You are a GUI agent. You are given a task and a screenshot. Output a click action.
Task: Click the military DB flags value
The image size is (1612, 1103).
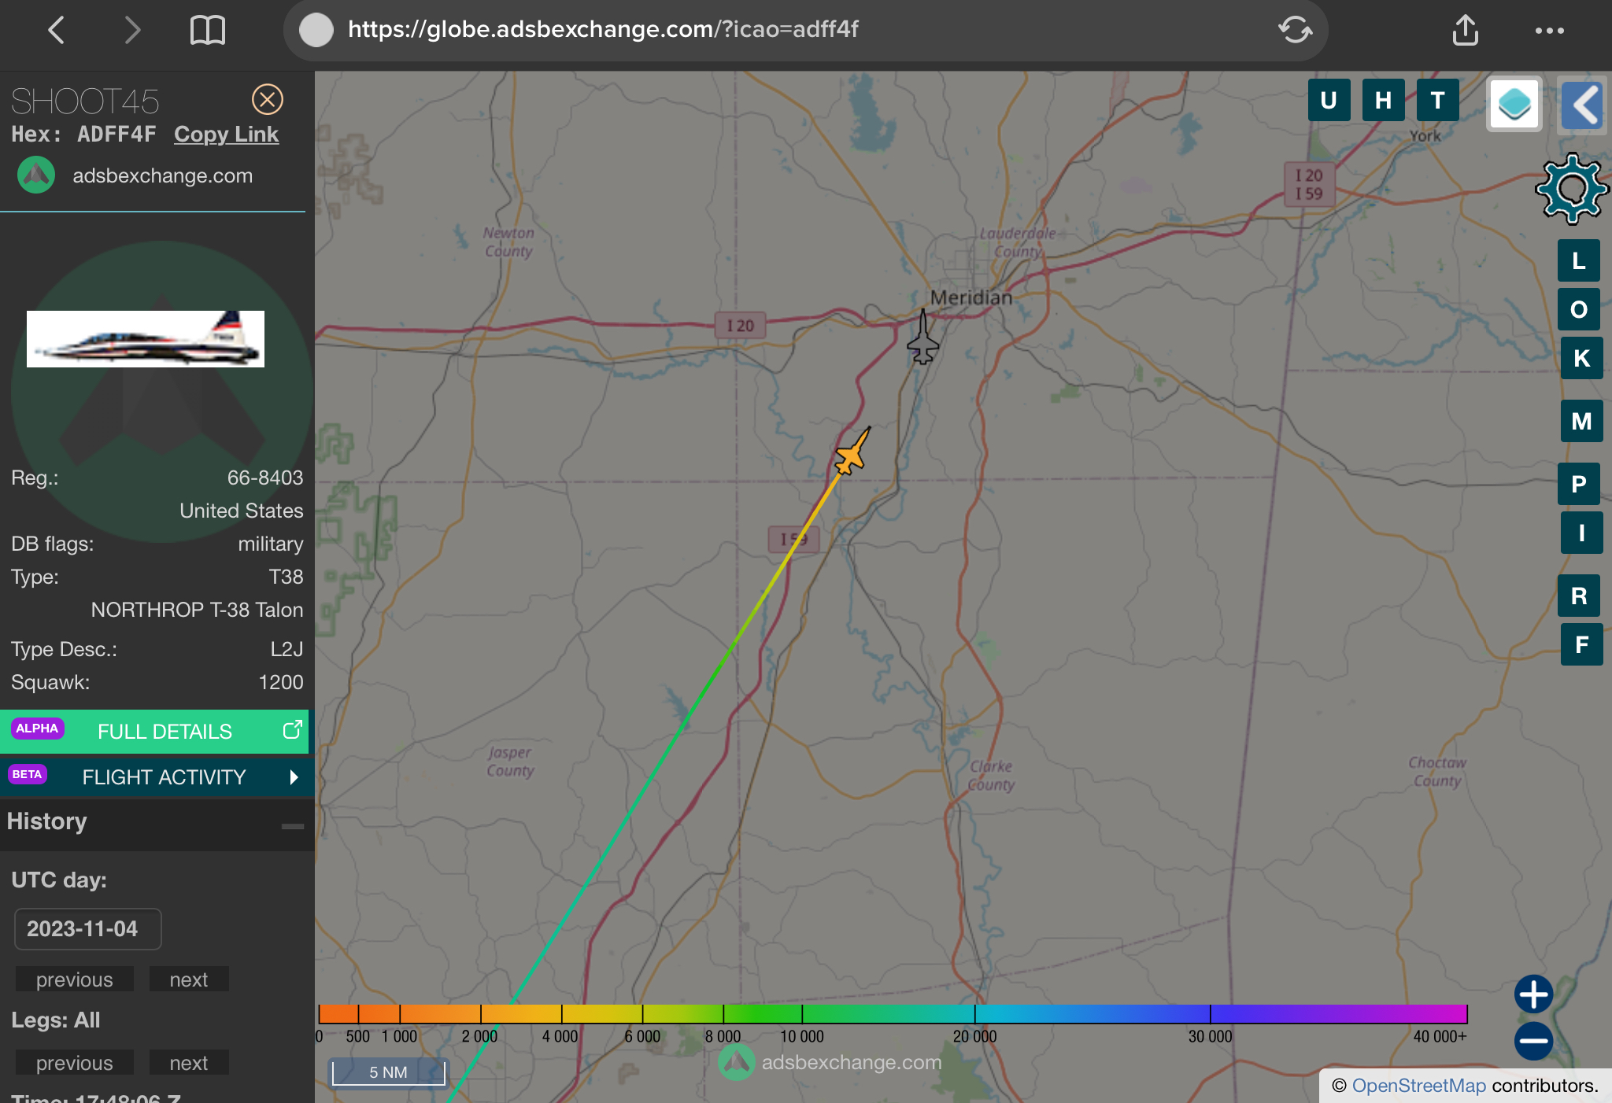pyautogui.click(x=271, y=544)
